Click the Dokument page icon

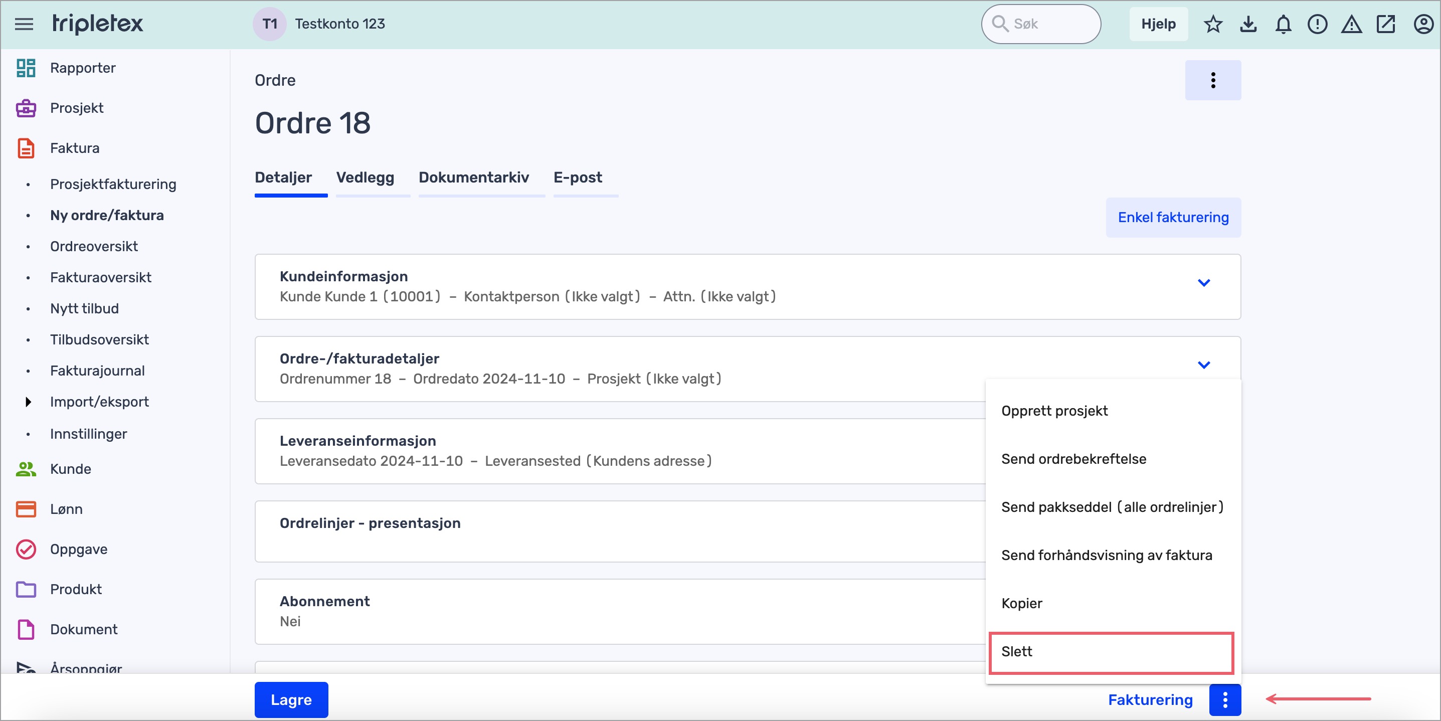coord(26,629)
